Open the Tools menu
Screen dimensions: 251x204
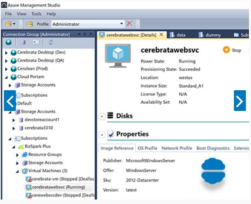[36, 14]
